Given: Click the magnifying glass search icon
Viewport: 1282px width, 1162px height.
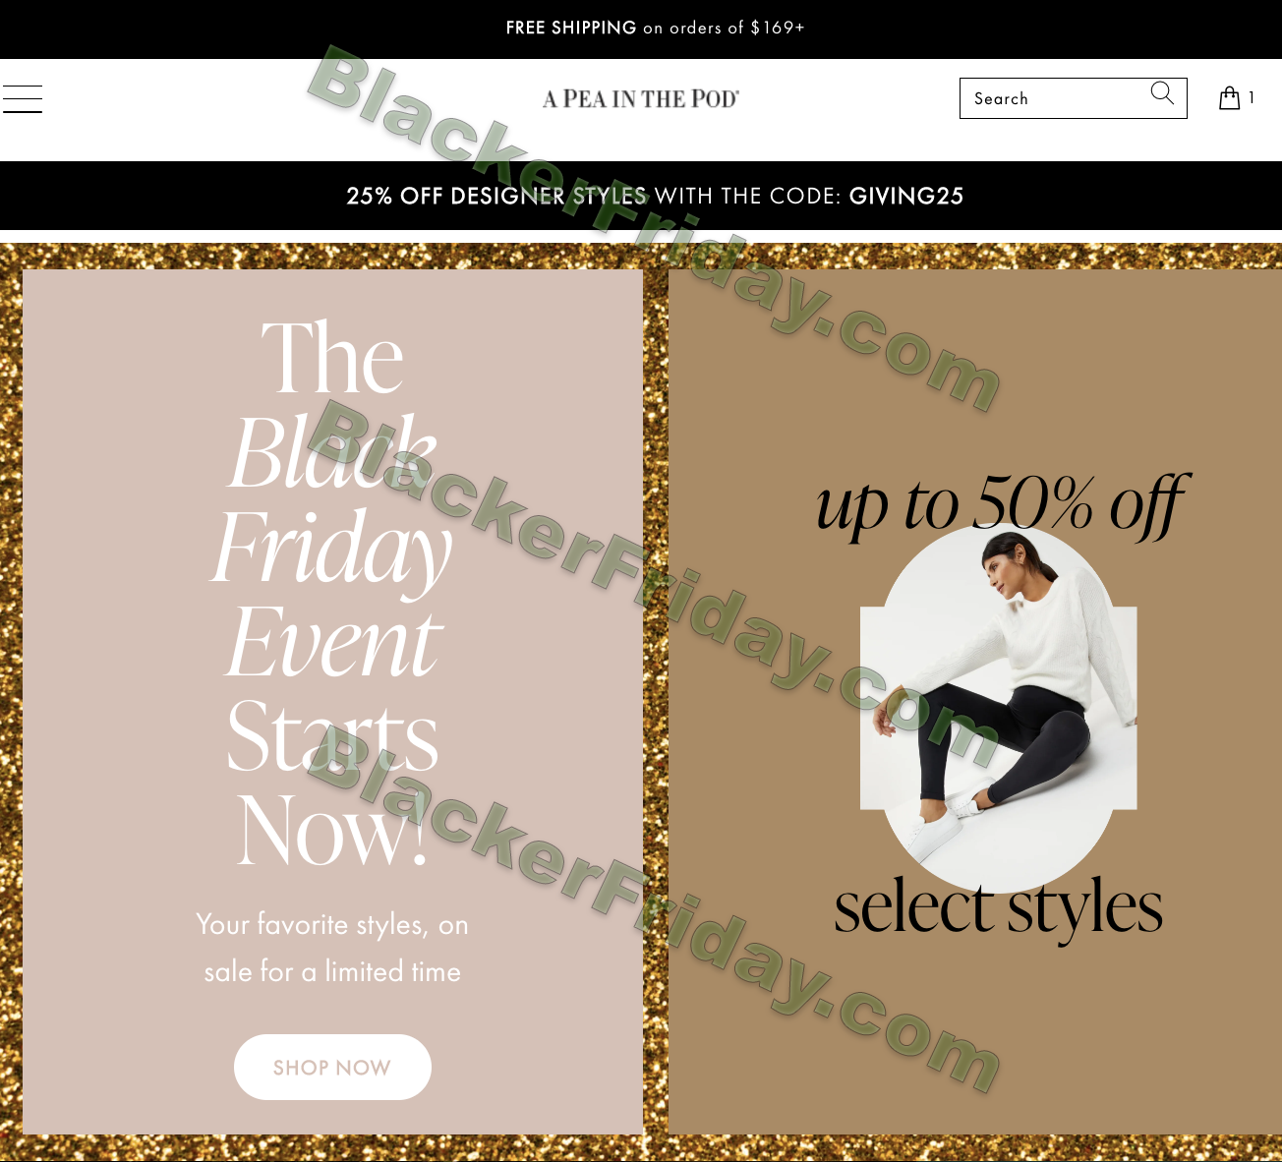Looking at the screenshot, I should [1162, 93].
